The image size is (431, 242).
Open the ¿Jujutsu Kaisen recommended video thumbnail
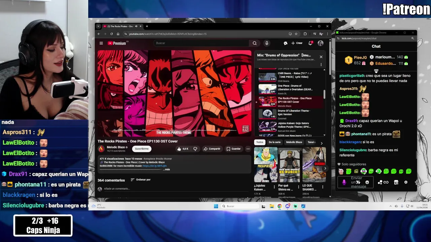(266, 165)
